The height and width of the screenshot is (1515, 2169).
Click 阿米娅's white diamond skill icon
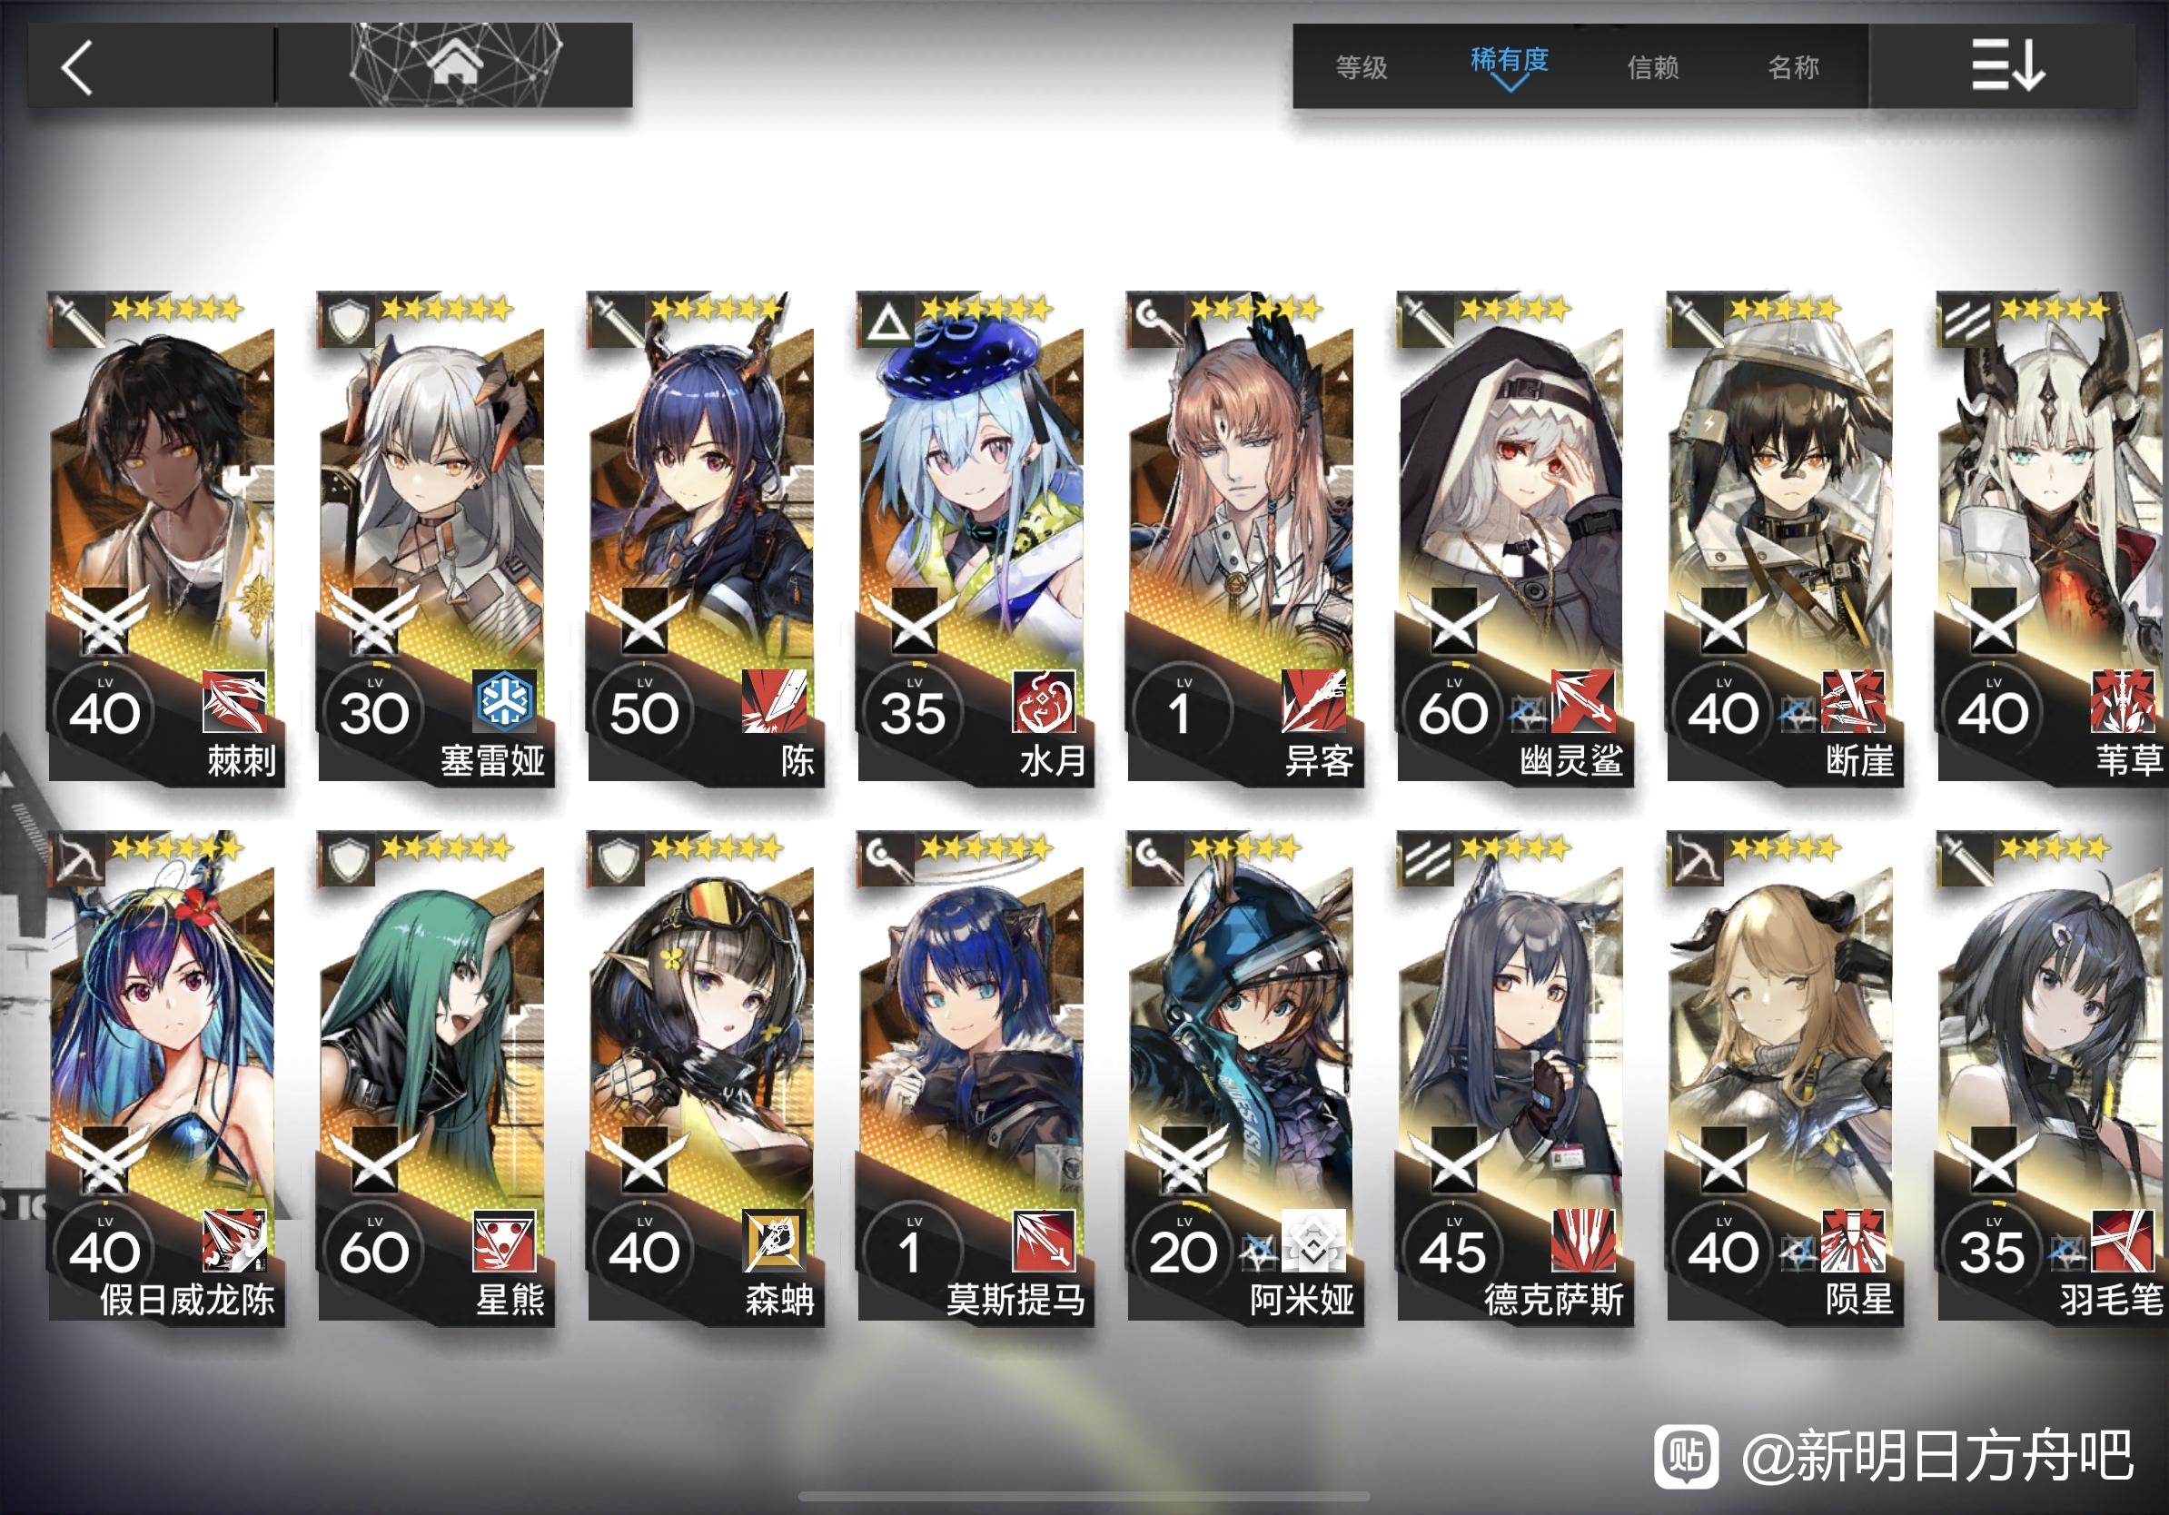click(1313, 1240)
